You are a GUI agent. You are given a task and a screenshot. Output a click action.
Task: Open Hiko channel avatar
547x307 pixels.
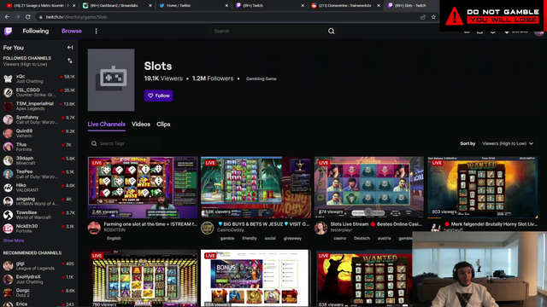8,188
